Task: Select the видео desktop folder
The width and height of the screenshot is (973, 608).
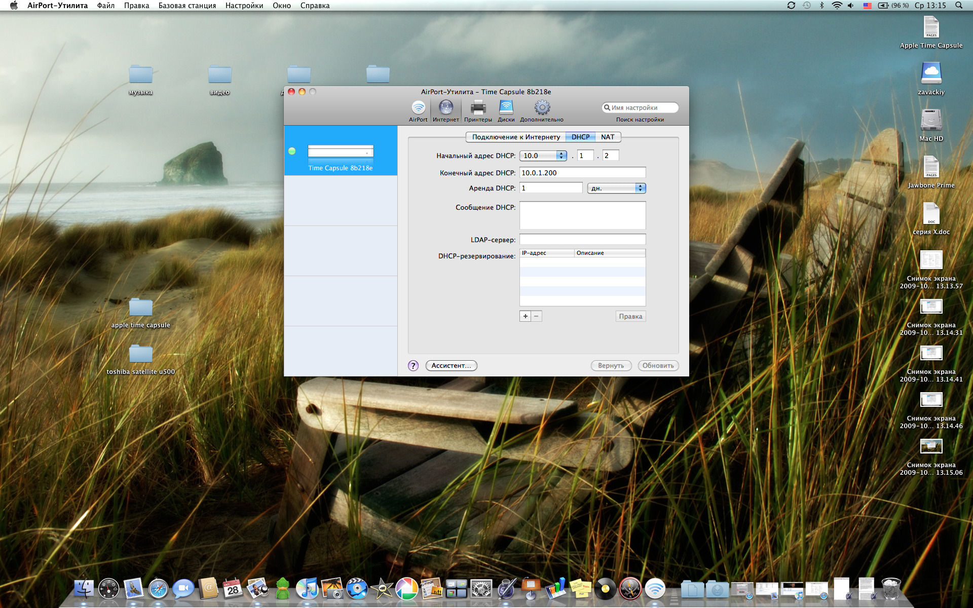Action: point(220,79)
